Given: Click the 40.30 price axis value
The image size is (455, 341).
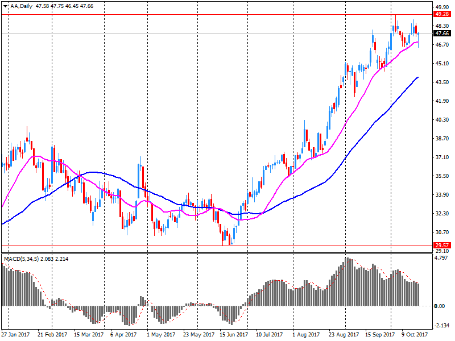Looking at the screenshot, I should (x=442, y=120).
